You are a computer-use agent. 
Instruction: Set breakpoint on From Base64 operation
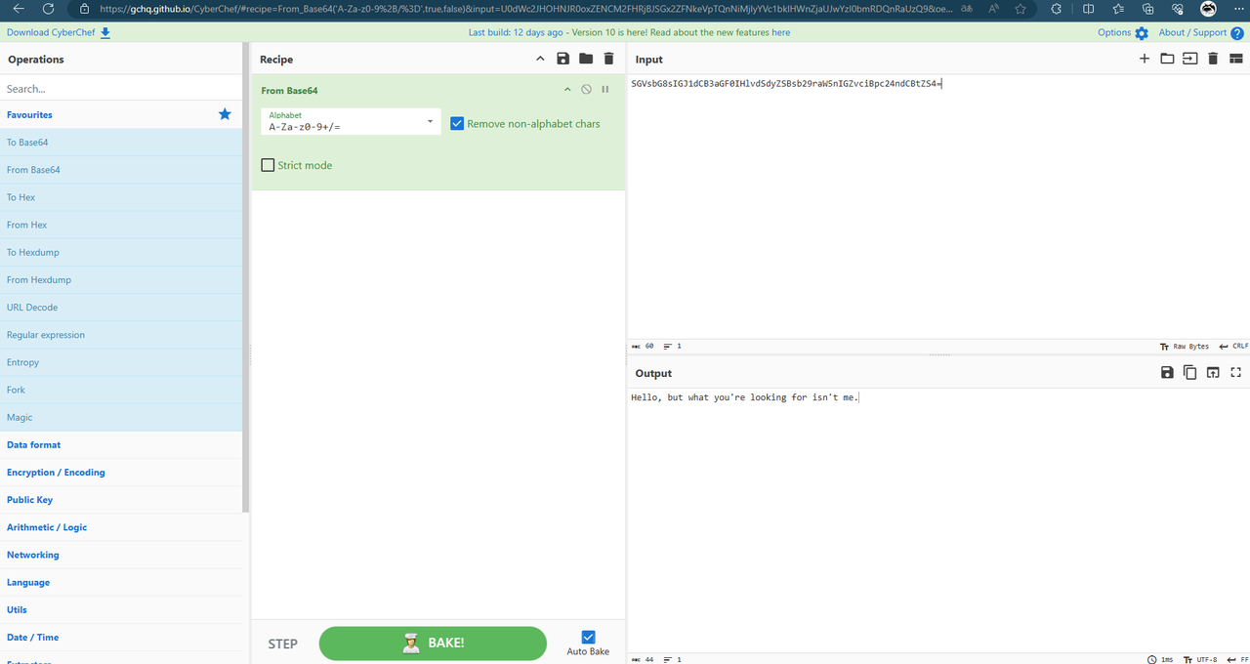tap(605, 90)
